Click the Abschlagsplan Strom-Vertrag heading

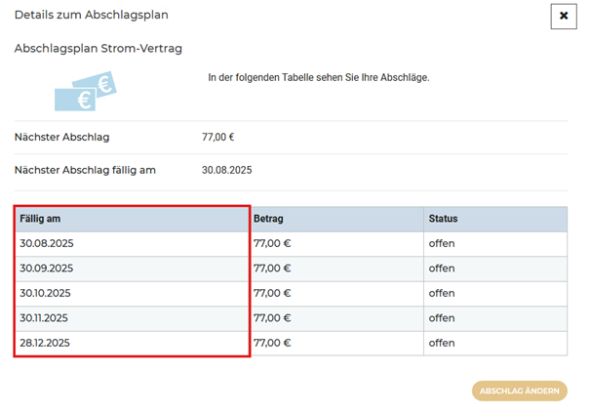pyautogui.click(x=98, y=48)
